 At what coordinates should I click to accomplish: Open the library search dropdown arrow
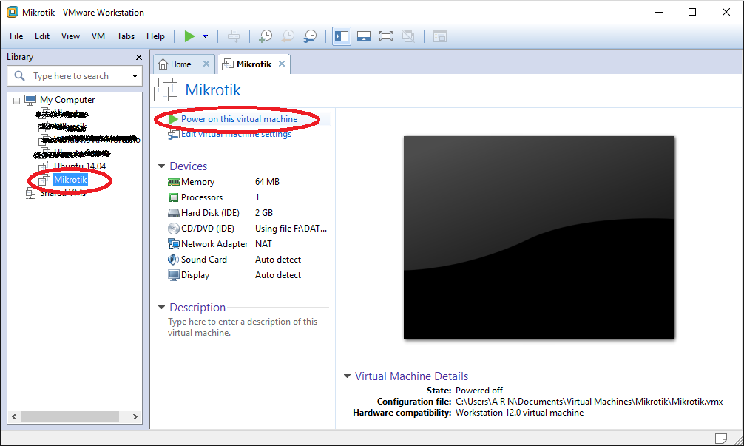135,76
